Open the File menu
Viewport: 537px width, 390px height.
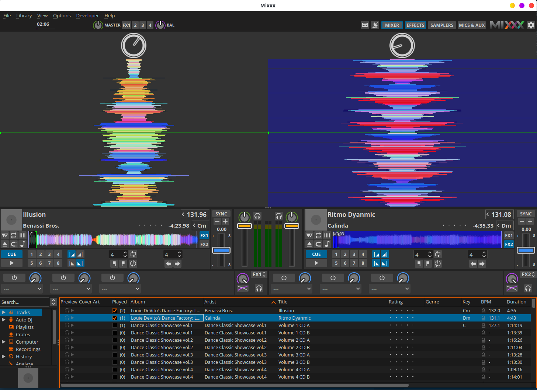[x=7, y=15]
